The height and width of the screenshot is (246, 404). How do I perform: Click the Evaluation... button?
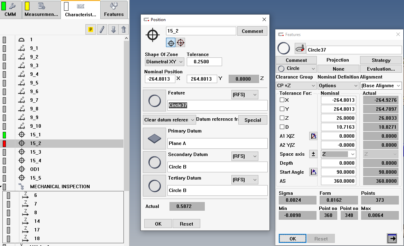pos(381,69)
